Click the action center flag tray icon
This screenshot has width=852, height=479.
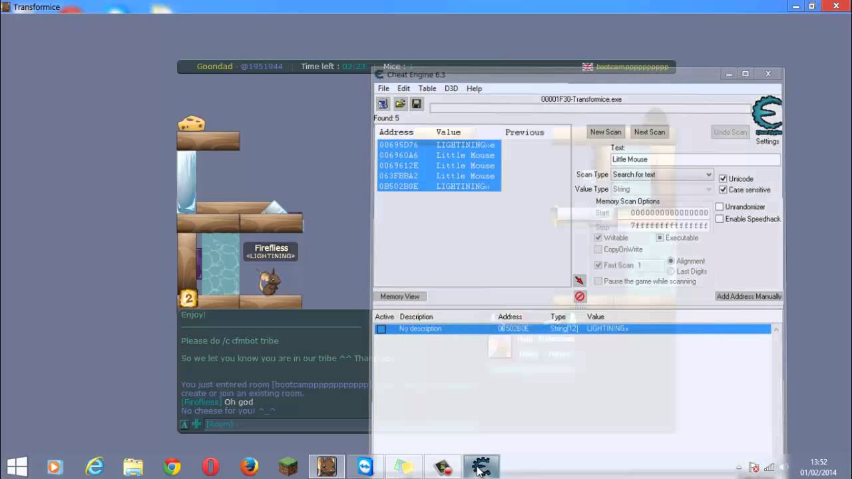tap(754, 468)
